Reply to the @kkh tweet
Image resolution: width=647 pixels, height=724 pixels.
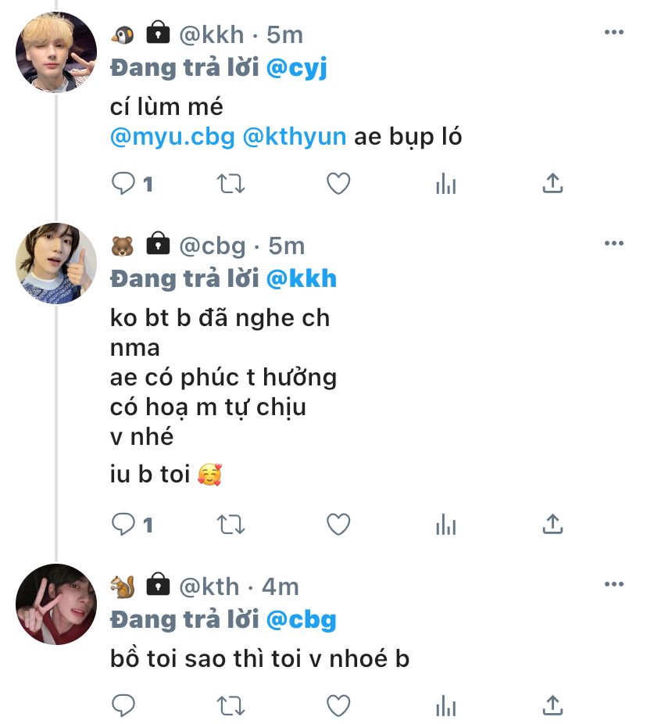coord(123,184)
